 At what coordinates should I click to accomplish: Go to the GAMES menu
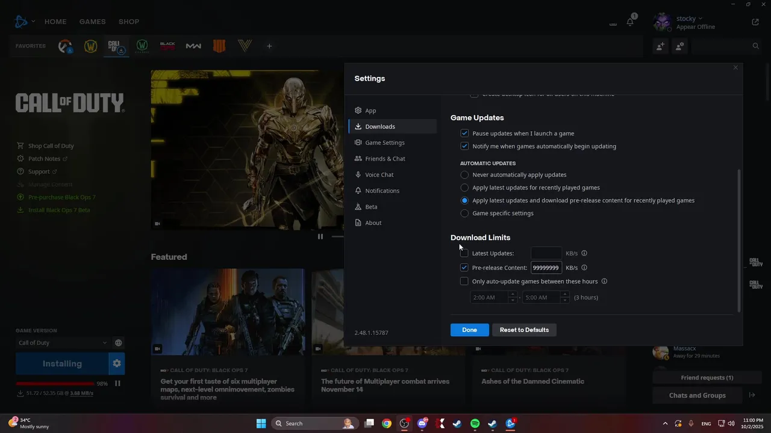point(92,22)
